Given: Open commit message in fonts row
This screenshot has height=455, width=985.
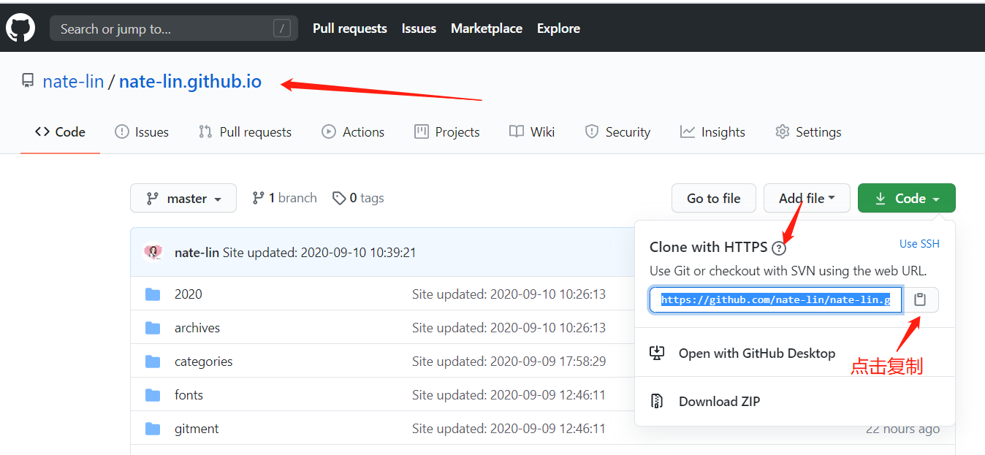Looking at the screenshot, I should [509, 395].
